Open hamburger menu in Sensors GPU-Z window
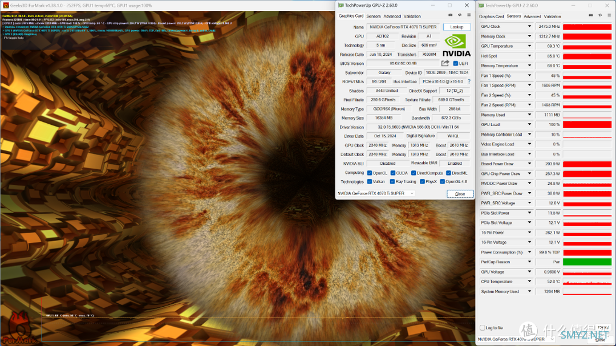This screenshot has height=346, width=616. (609, 15)
